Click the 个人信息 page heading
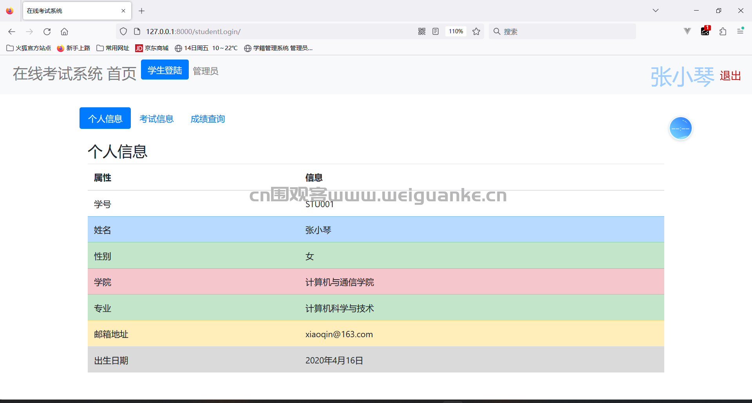 coord(117,152)
